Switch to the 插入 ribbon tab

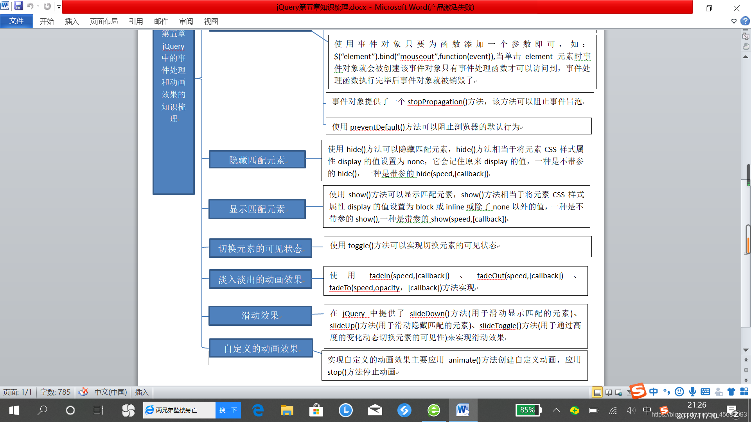click(72, 21)
